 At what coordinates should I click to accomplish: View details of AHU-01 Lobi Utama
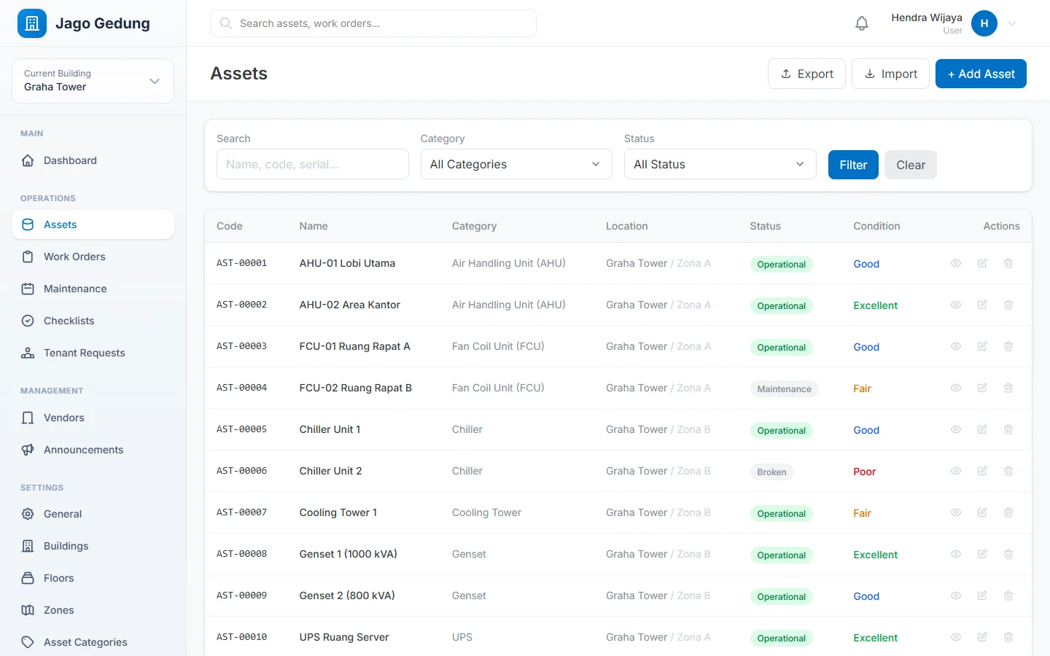coord(956,263)
